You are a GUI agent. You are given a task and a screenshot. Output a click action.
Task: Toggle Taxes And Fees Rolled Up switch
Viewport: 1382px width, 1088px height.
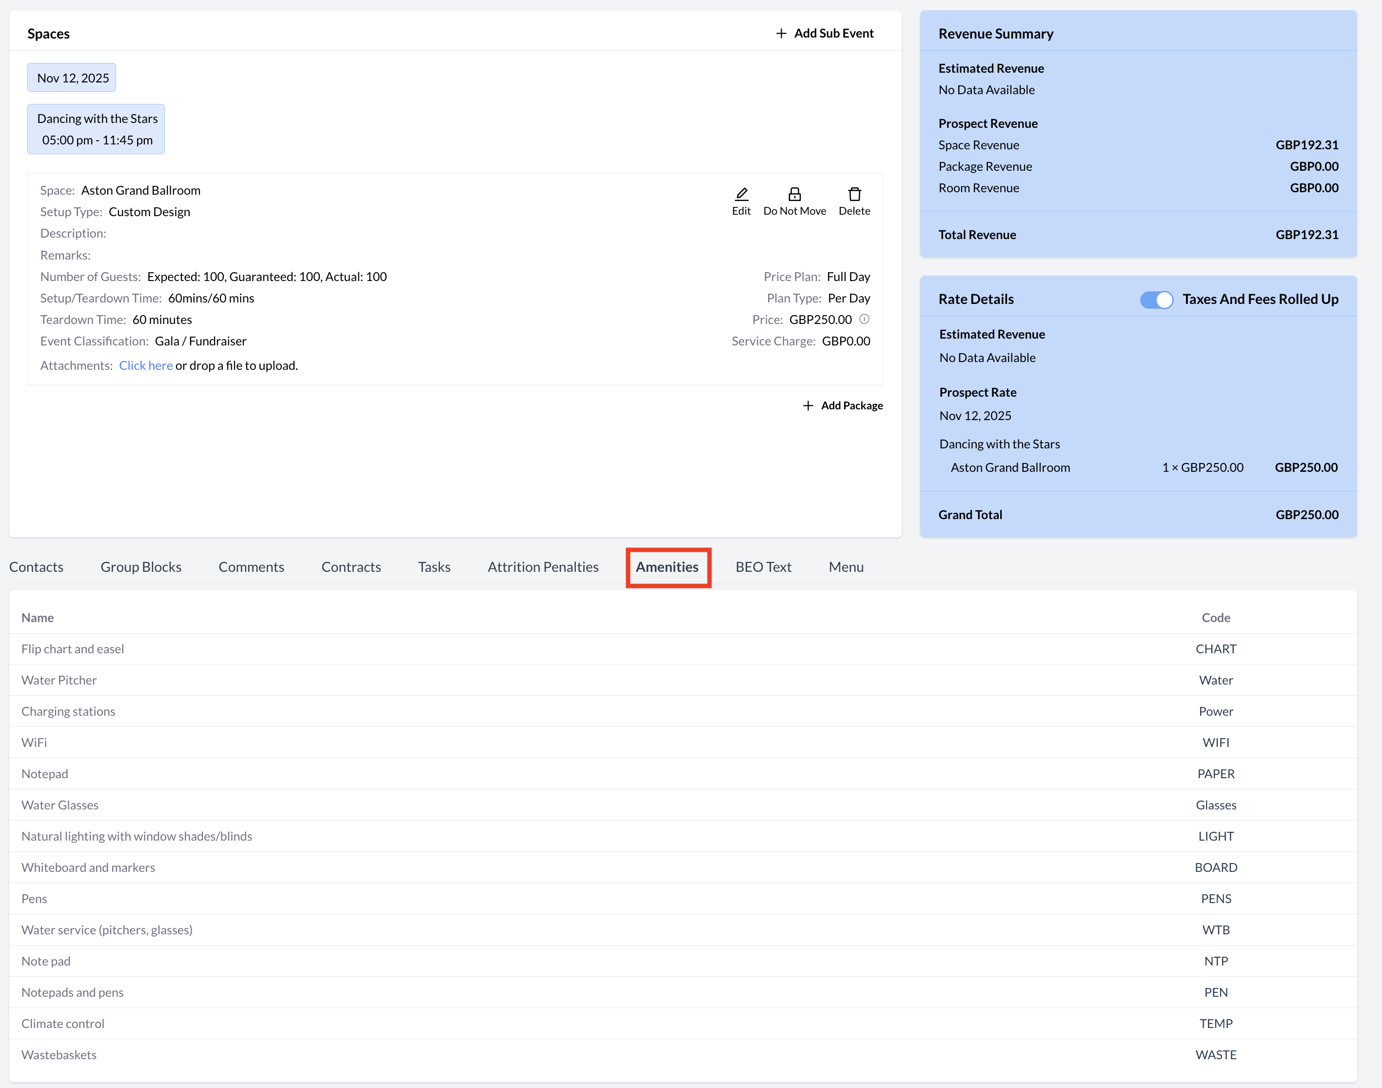1156,300
